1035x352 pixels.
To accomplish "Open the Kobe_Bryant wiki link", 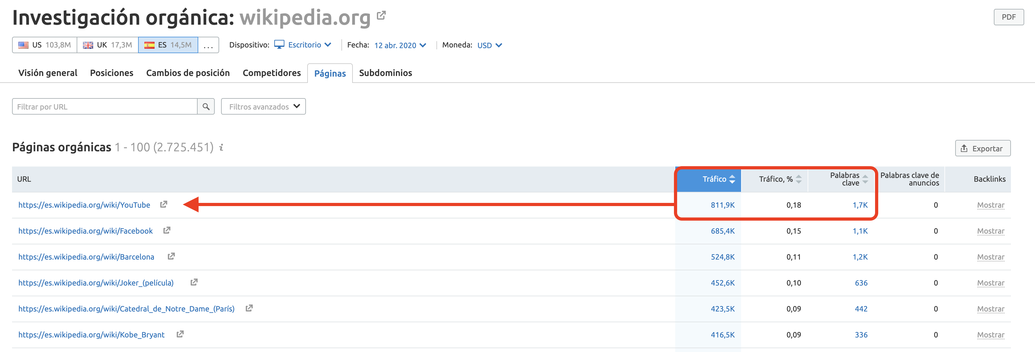I will pyautogui.click(x=92, y=335).
